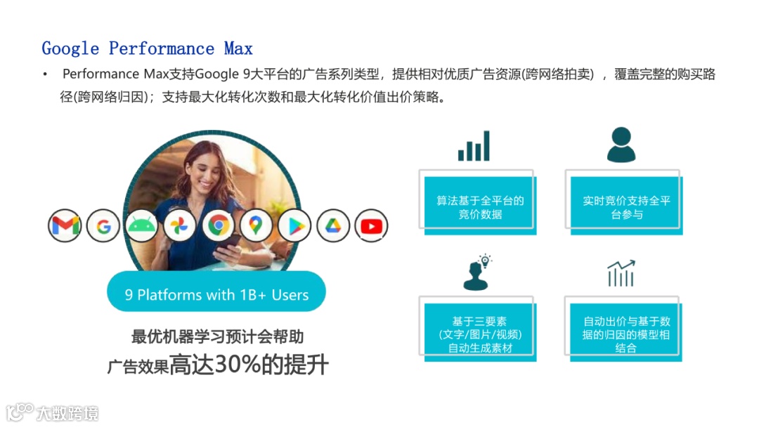The image size is (759, 427).
Task: Select the Google Play triangle icon
Action: (294, 226)
